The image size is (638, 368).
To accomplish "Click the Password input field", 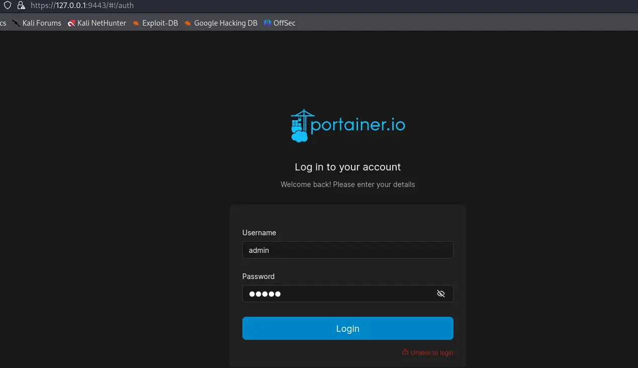I will click(348, 294).
